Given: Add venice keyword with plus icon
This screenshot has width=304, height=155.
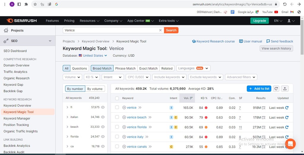Looking at the screenshot, I should 124,108.
